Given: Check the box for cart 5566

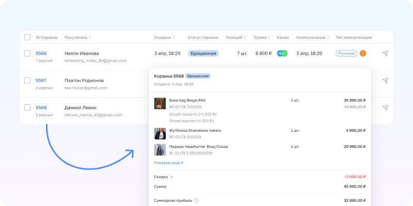Looking at the screenshot, I should (x=27, y=53).
